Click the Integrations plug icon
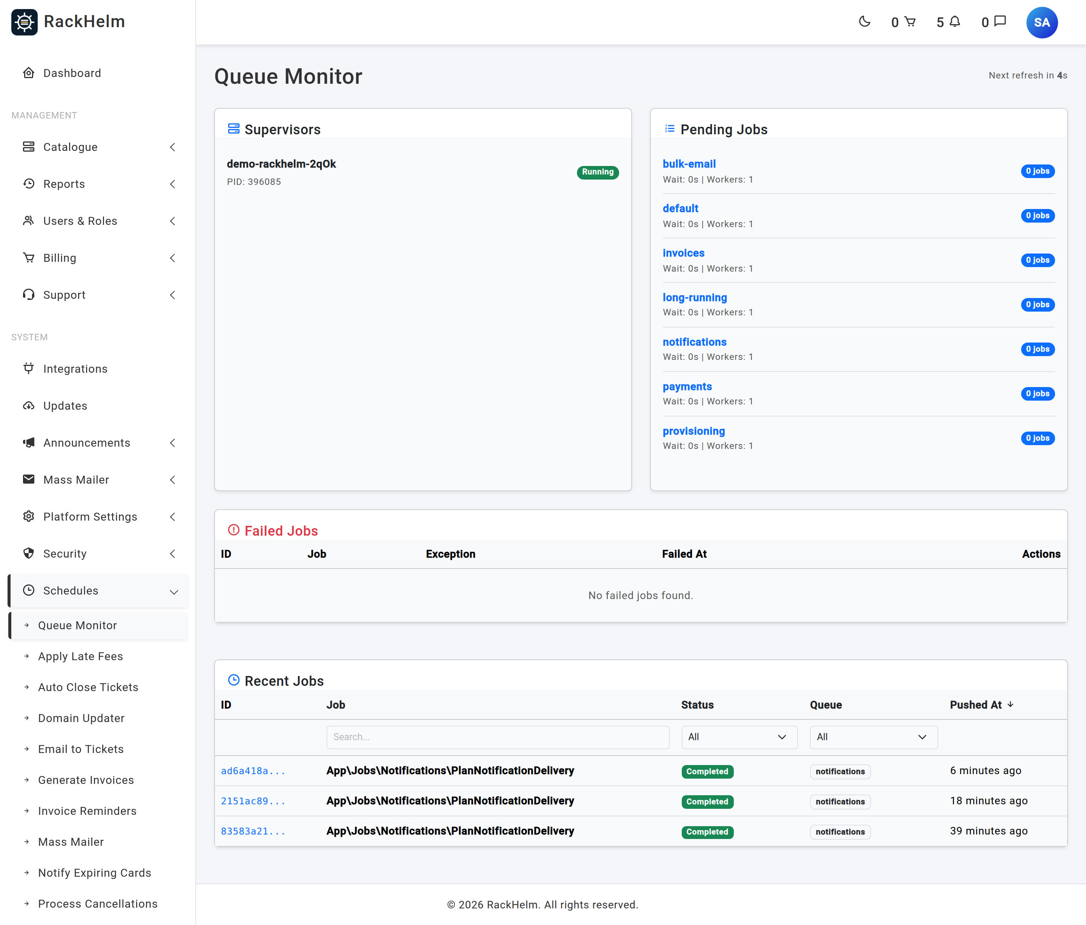This screenshot has width=1086, height=925. 29,369
